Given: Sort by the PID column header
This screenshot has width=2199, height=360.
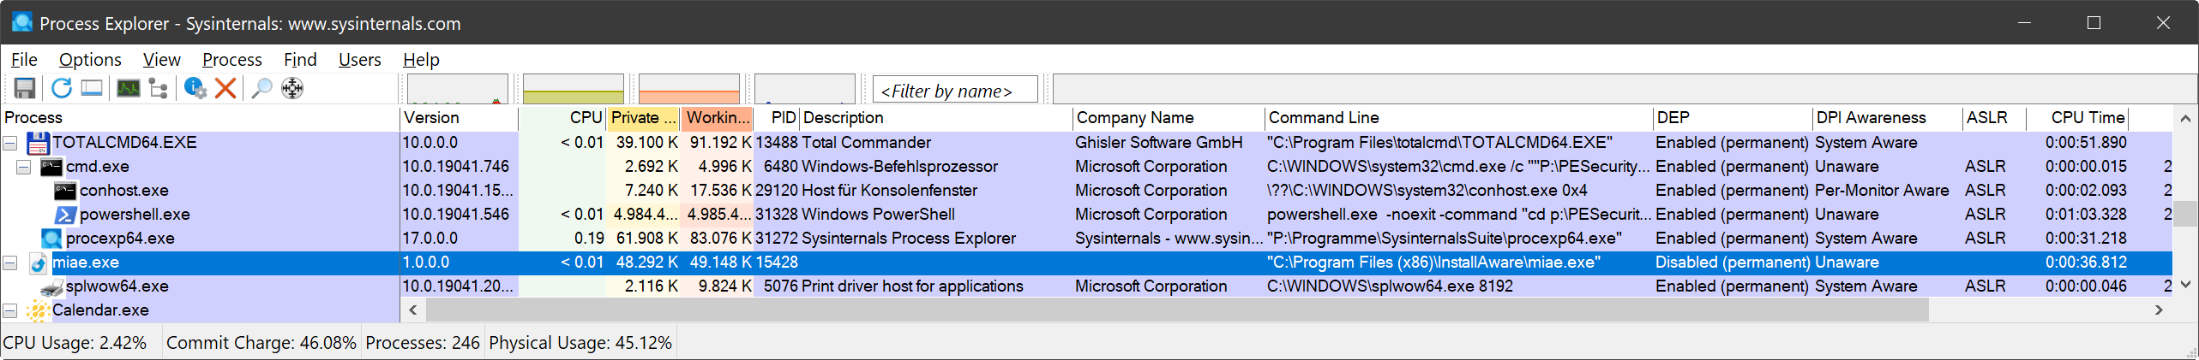Looking at the screenshot, I should tap(777, 118).
